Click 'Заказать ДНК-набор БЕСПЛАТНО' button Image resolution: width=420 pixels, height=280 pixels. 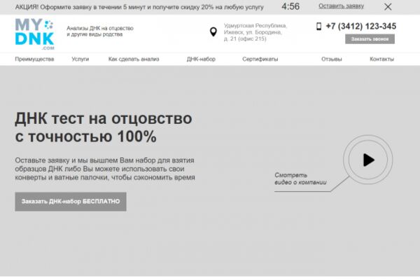click(x=71, y=202)
